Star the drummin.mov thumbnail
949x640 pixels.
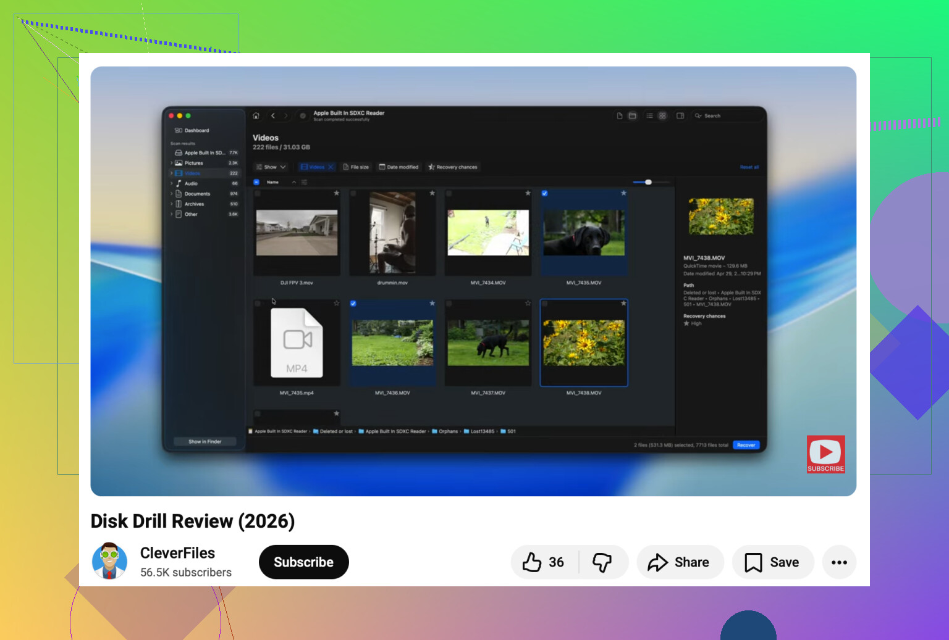coord(432,193)
